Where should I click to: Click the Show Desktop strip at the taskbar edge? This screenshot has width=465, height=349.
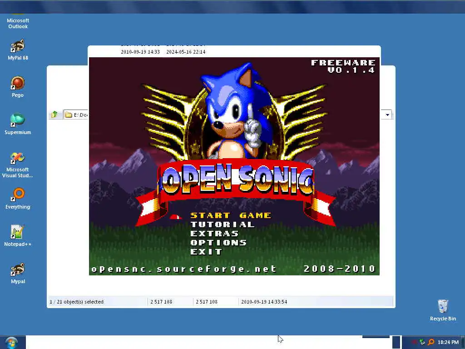pyautogui.click(x=463, y=342)
